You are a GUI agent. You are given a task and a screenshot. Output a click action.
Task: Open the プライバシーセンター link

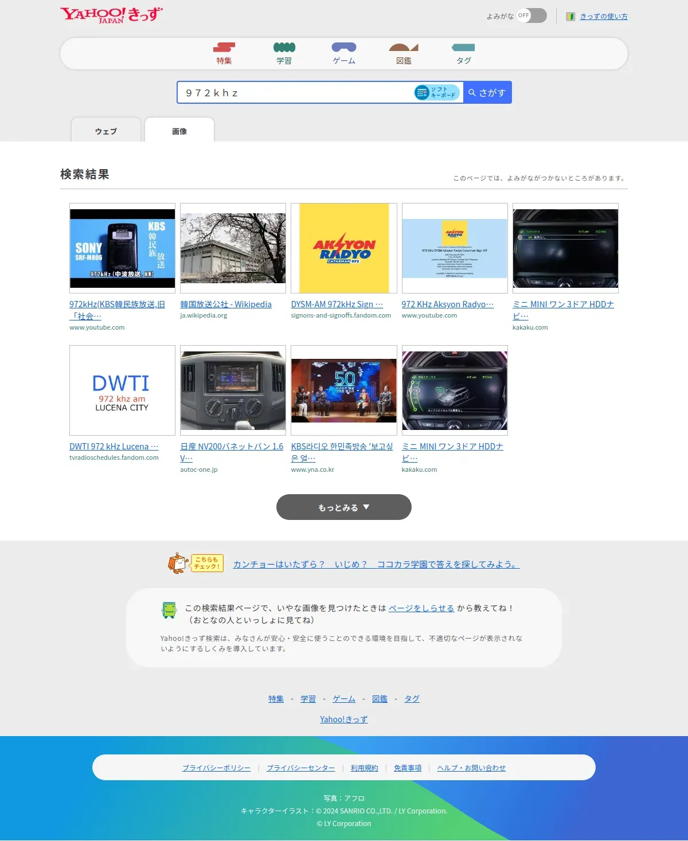301,768
